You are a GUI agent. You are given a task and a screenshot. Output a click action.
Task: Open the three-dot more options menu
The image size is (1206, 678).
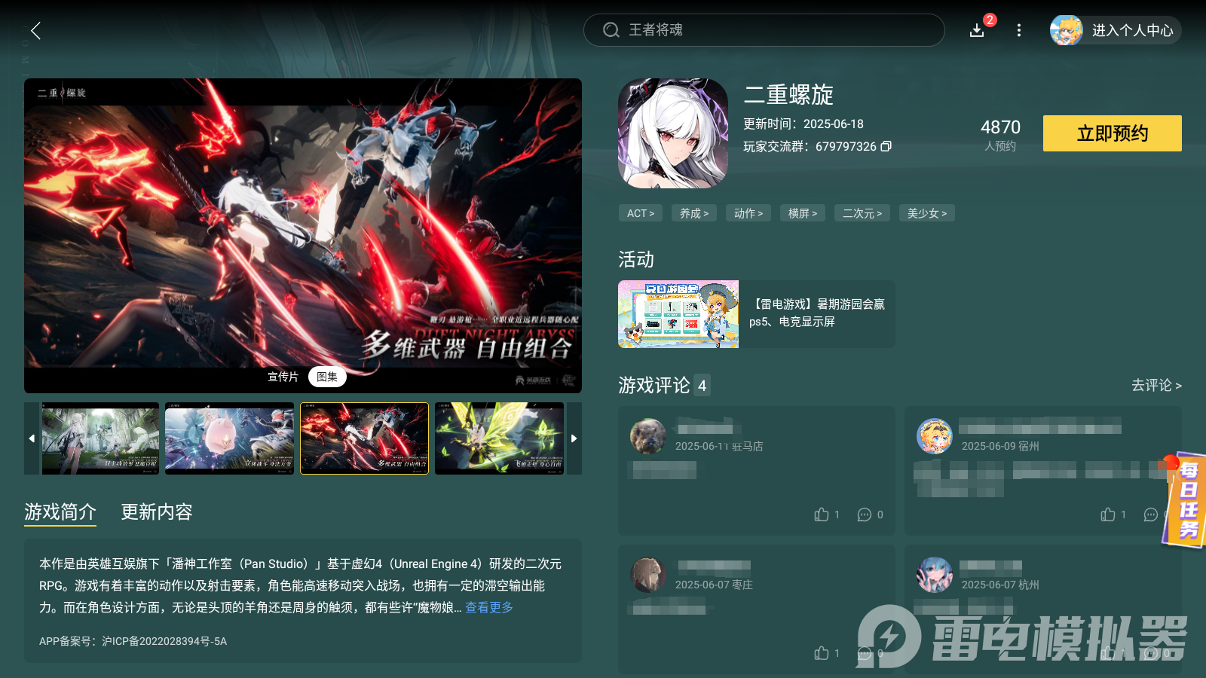point(1019,30)
